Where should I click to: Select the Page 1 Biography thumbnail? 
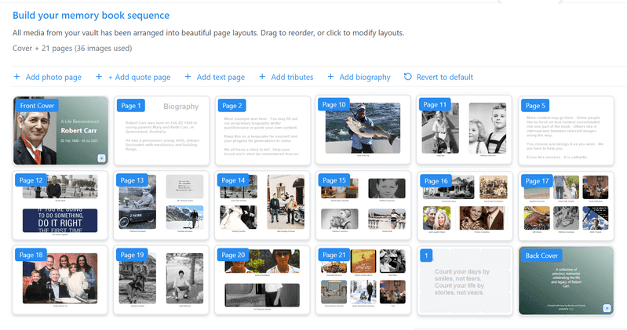(162, 131)
